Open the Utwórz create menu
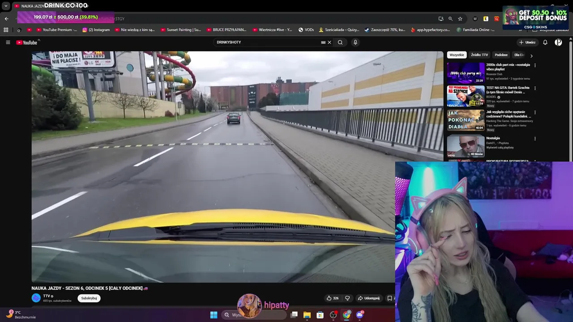 (x=527, y=42)
